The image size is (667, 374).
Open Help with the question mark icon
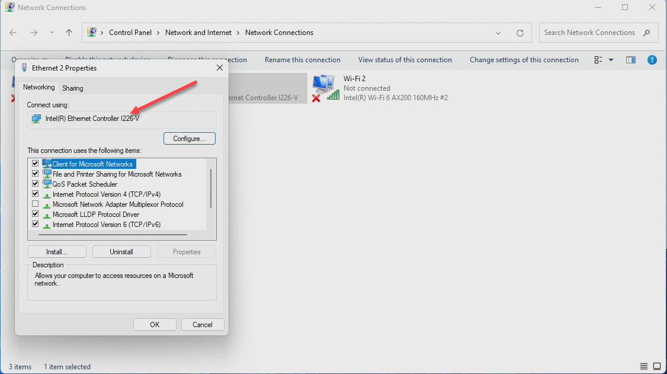coord(652,59)
